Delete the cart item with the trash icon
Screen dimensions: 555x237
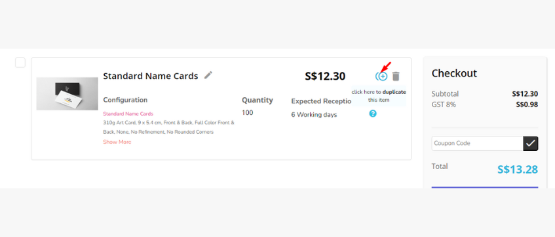(x=396, y=76)
